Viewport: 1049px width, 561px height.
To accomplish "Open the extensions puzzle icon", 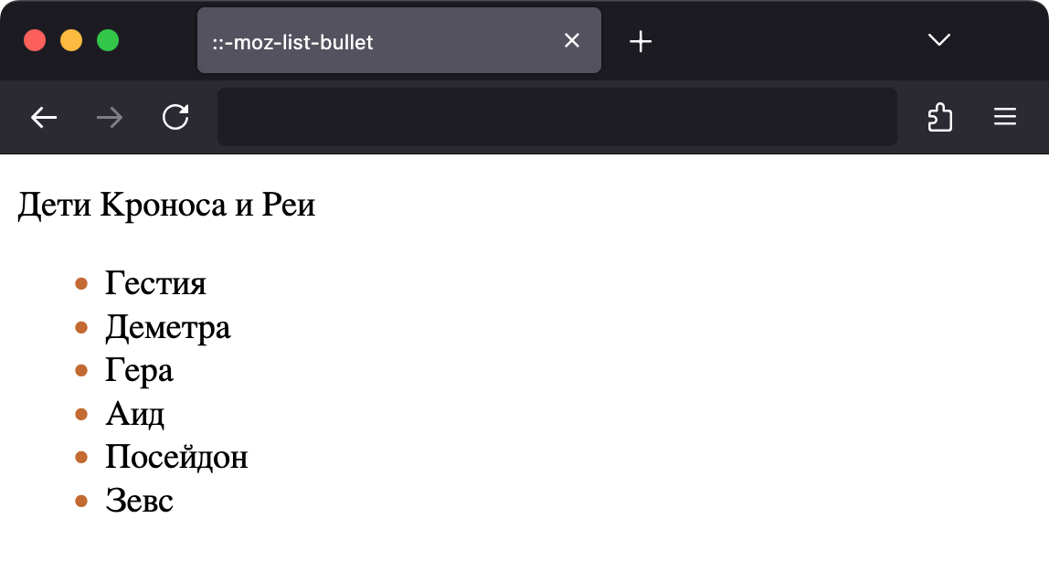I will (x=940, y=117).
